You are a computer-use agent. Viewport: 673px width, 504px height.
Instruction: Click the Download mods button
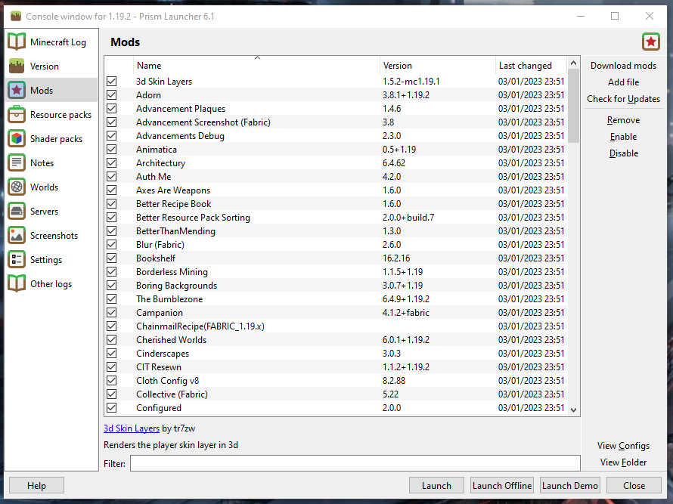point(623,65)
